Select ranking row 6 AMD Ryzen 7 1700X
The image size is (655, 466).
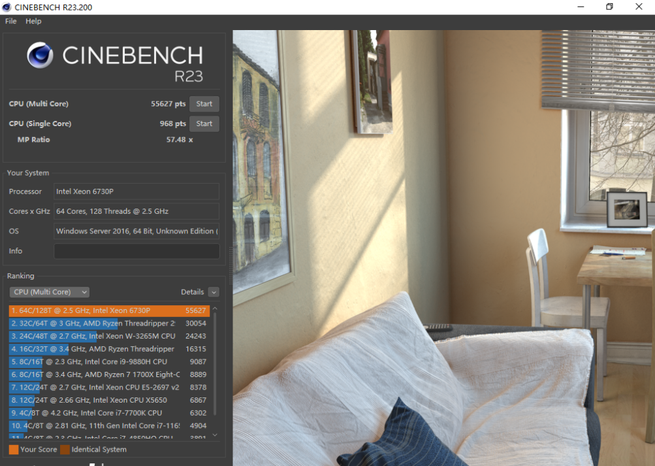click(x=109, y=374)
